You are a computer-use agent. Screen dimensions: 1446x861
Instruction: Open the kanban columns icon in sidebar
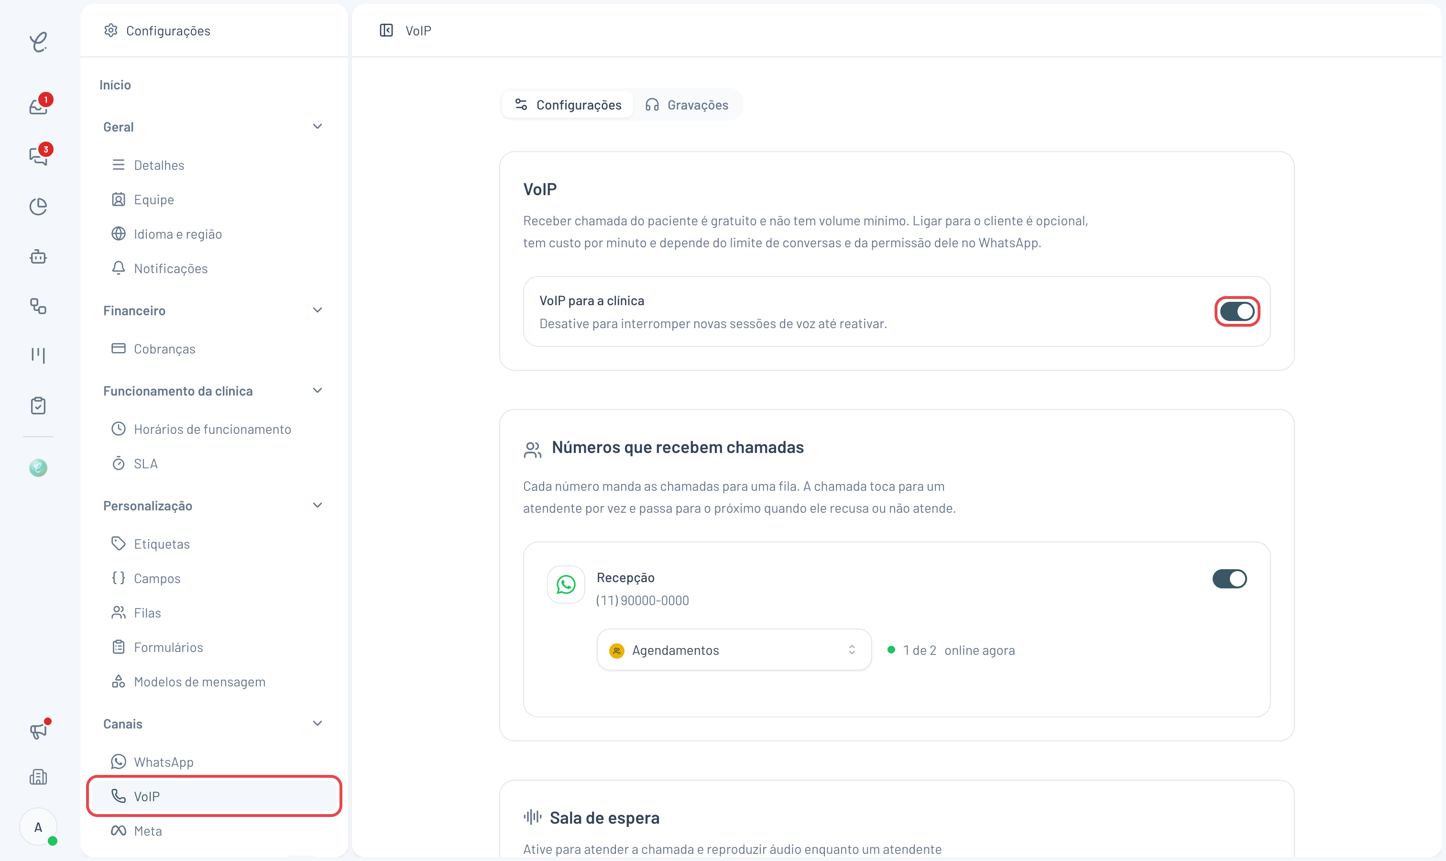(38, 355)
